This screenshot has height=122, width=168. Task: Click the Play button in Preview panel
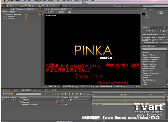[150, 31]
